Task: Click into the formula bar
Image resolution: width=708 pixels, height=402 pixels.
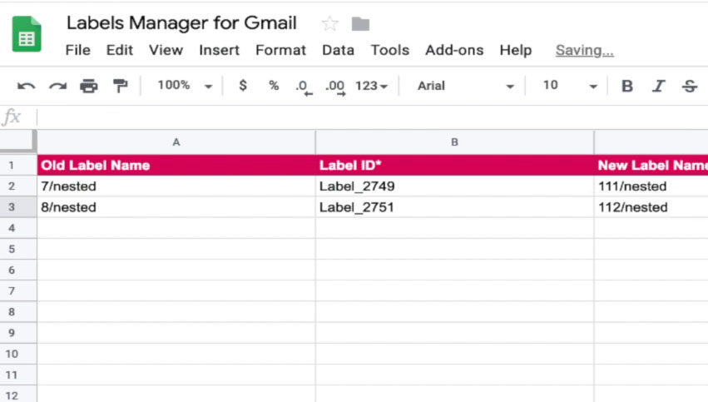Action: (373, 117)
